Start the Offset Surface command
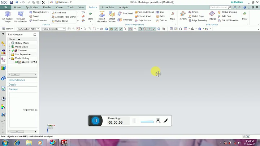Viewport: 260px width, 146px height. [112, 17]
